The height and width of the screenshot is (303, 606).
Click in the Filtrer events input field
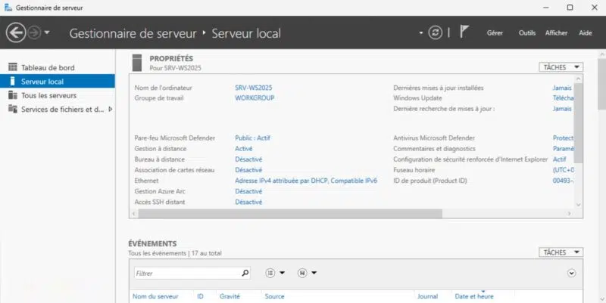coord(186,273)
